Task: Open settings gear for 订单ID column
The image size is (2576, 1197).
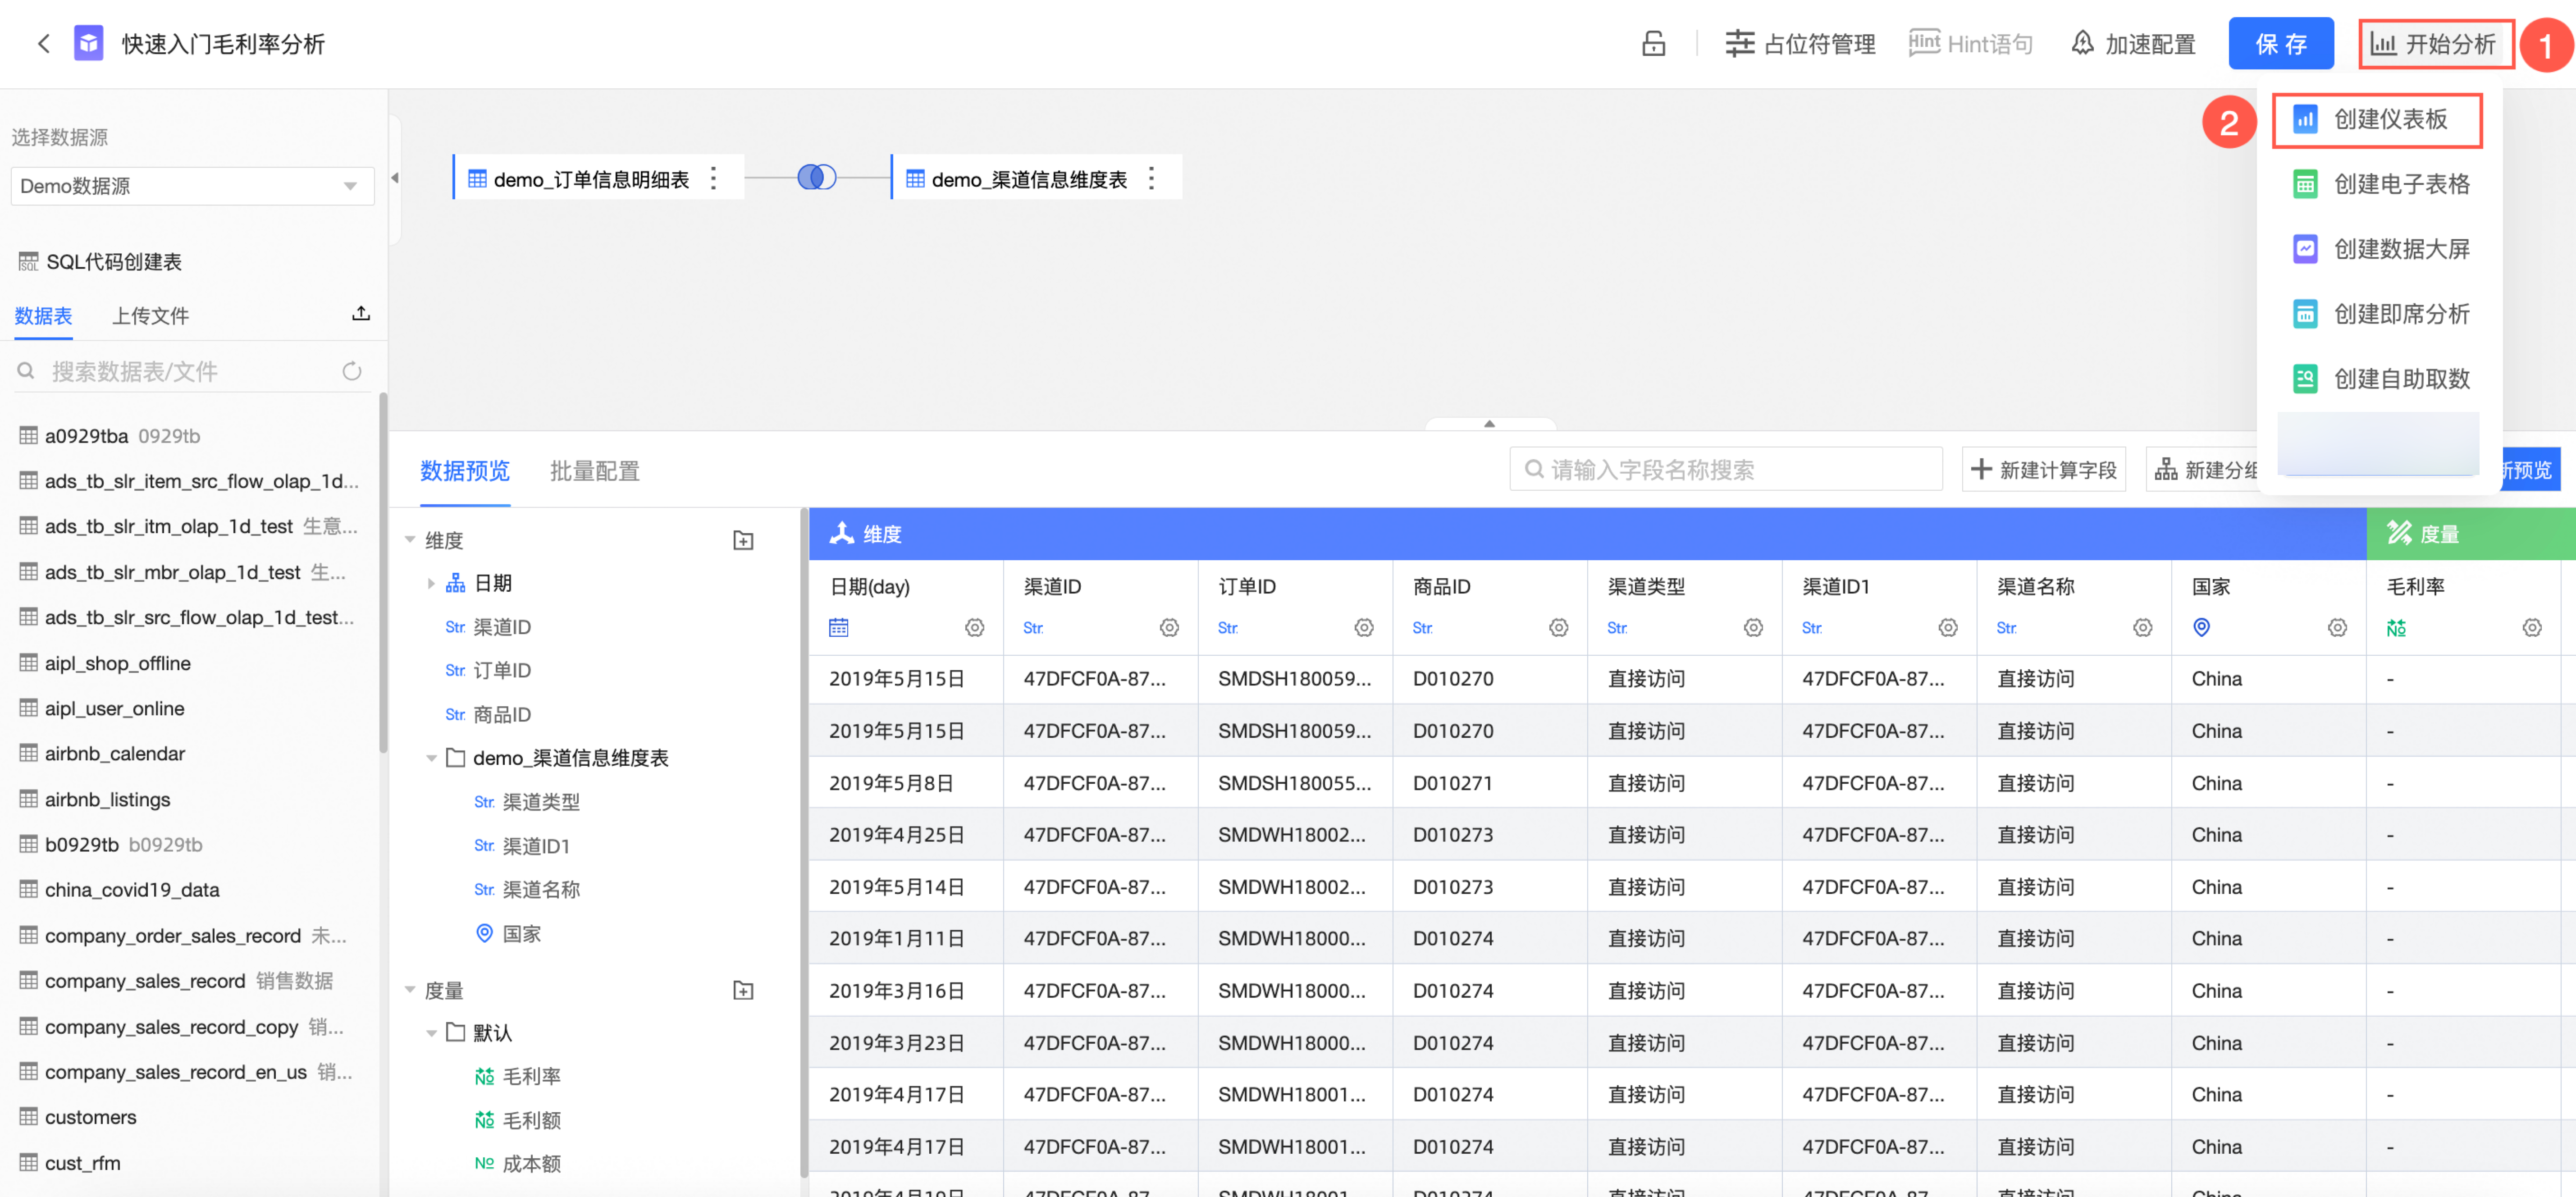Action: [1364, 628]
